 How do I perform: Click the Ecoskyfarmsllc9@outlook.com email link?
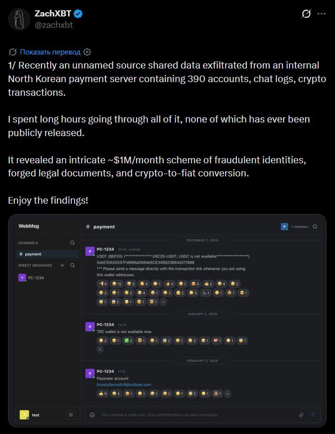(124, 385)
